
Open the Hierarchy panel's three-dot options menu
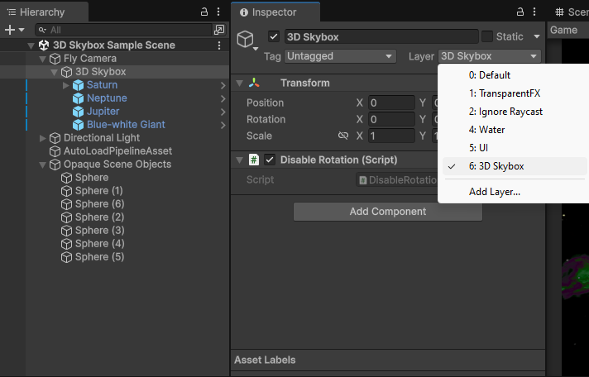pos(218,12)
